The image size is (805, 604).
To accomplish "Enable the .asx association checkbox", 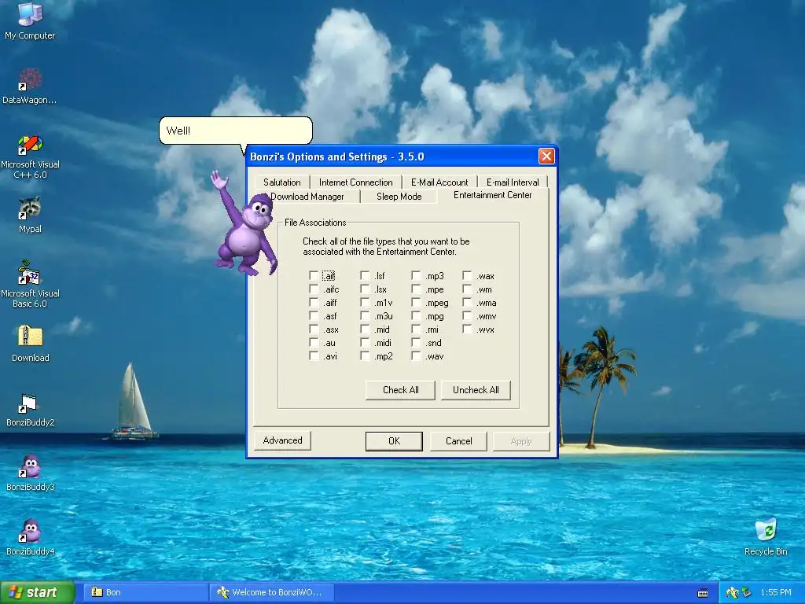I will (314, 330).
